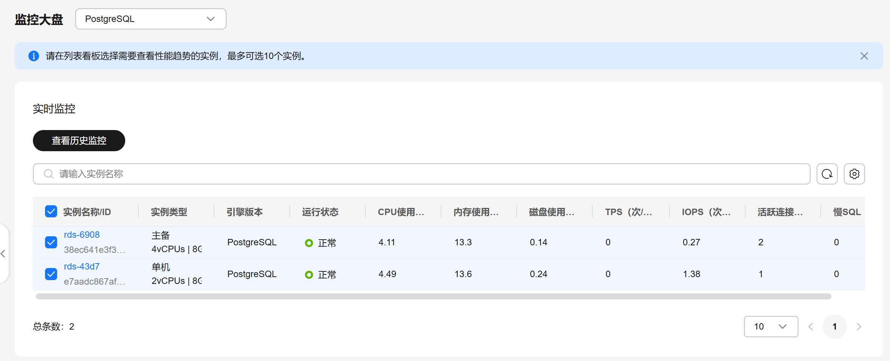Click the IOPS column header
This screenshot has height=361, width=890.
706,212
